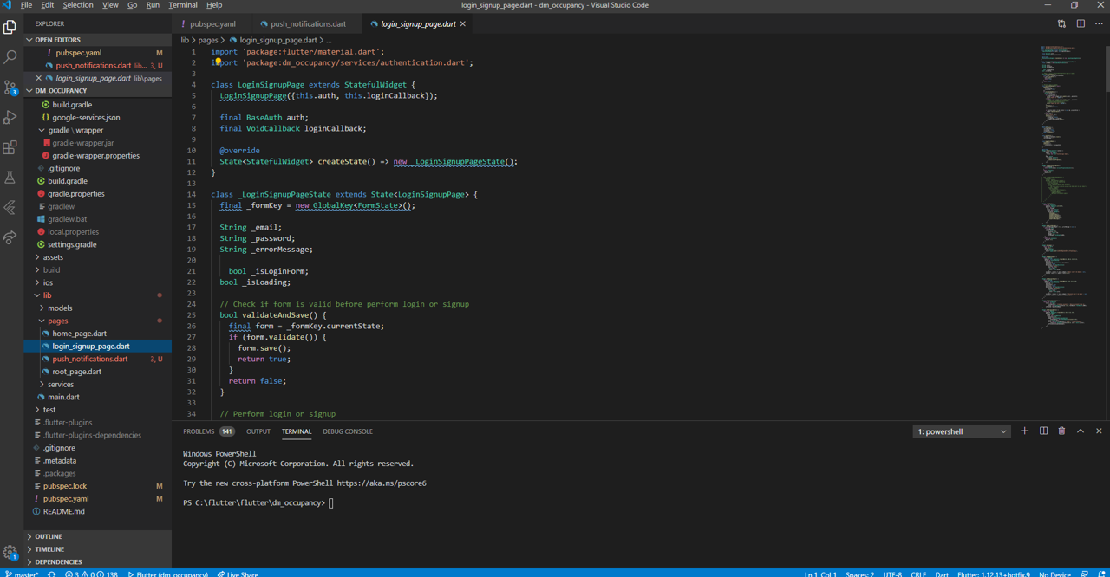Open the Live Share activity bar icon
The width and height of the screenshot is (1110, 577).
click(10, 237)
